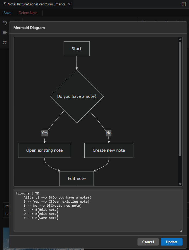Click the diagram preview scroll-down arrow
This screenshot has height=250, width=189.
180,184
